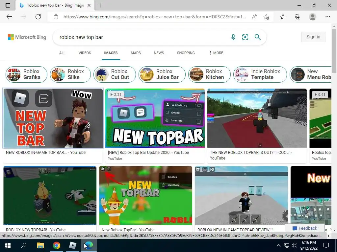This screenshot has height=252, width=337.
Task: Switch to the SHOPPING tab
Action: coord(186,53)
